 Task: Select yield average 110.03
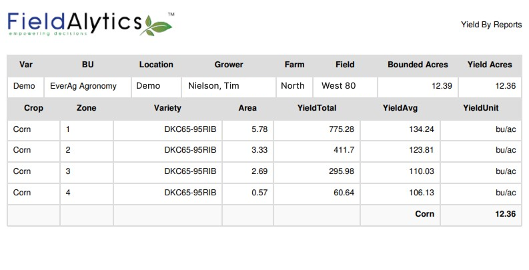tap(422, 171)
